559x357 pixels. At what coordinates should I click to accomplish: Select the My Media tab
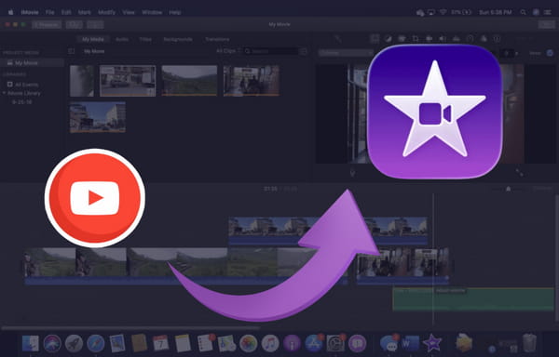coord(93,39)
